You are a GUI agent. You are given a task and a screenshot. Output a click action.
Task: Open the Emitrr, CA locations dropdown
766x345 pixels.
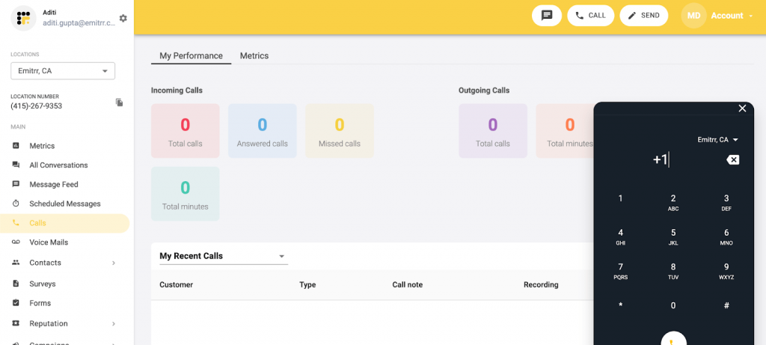click(x=63, y=71)
